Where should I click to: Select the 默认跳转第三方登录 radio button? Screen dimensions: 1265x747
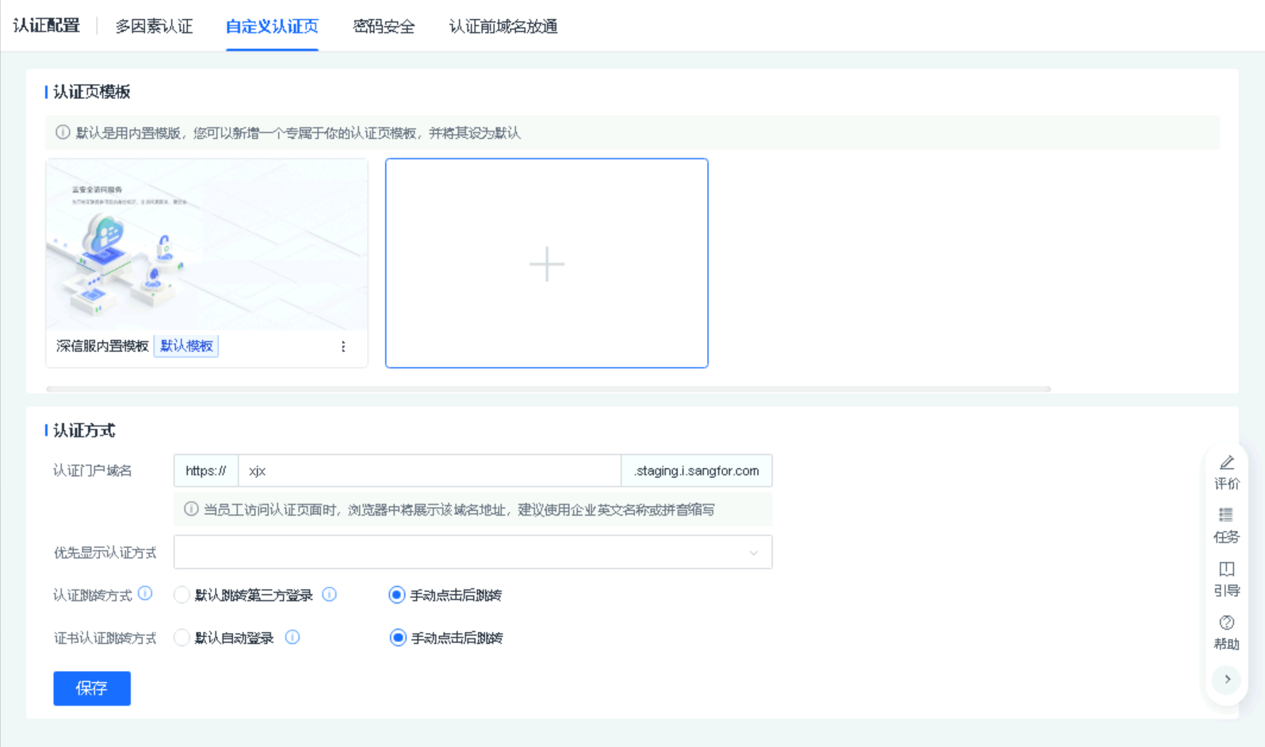(182, 595)
